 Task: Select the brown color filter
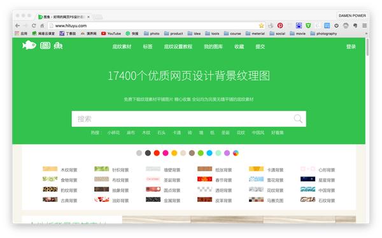192,153
